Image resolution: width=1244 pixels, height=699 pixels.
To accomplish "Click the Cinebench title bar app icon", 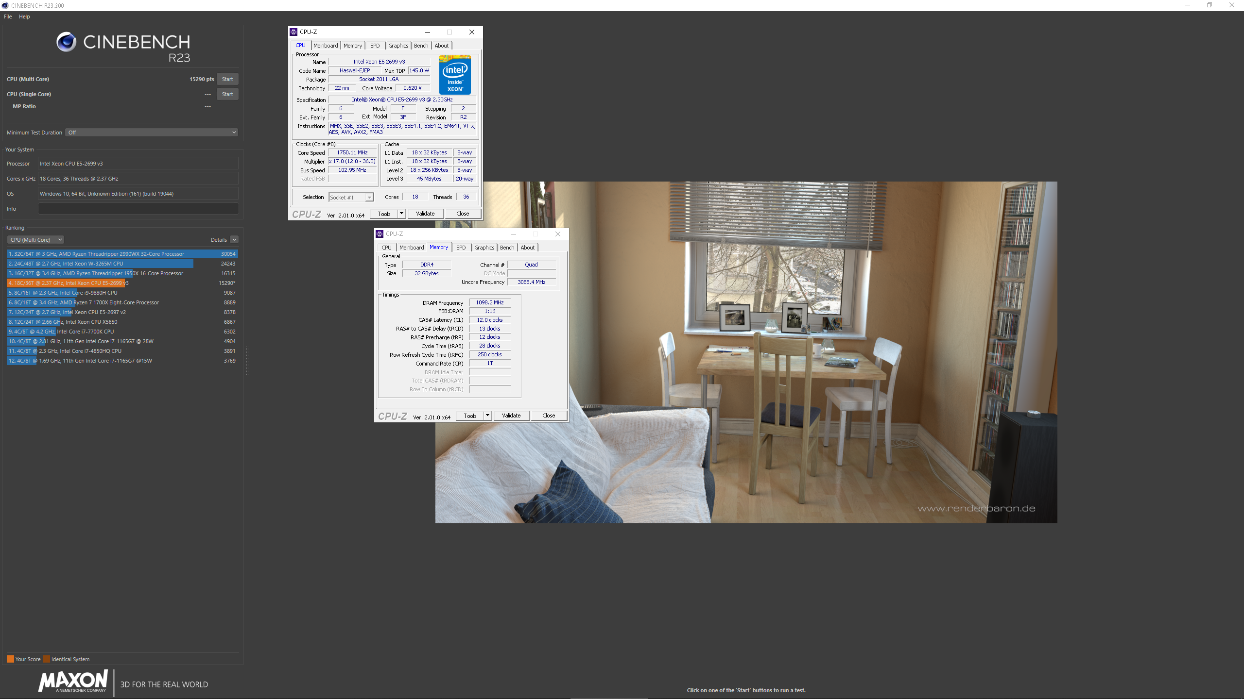I will click(x=5, y=5).
